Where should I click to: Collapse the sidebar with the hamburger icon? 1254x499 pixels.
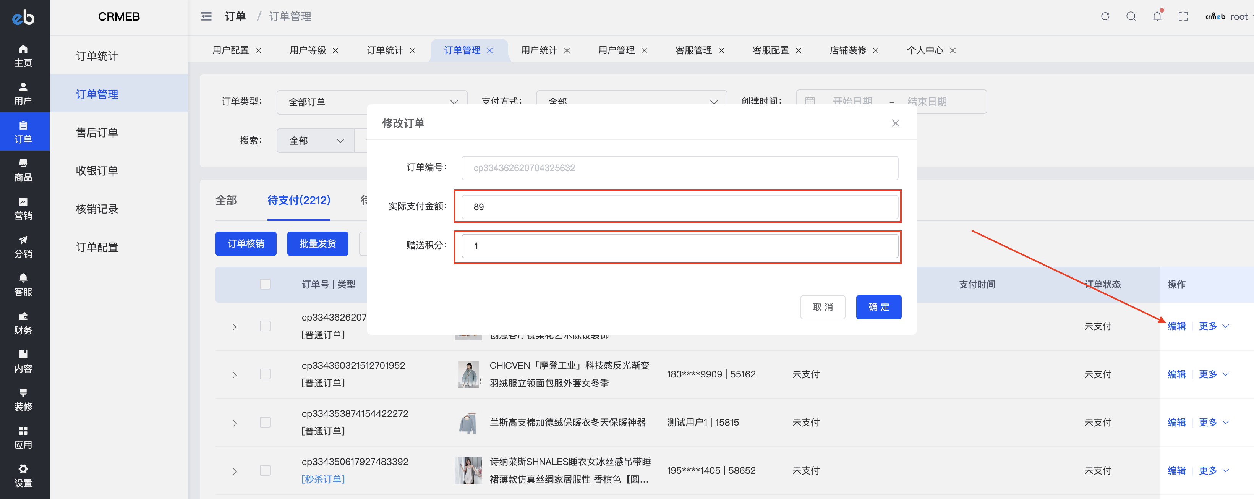pos(206,16)
